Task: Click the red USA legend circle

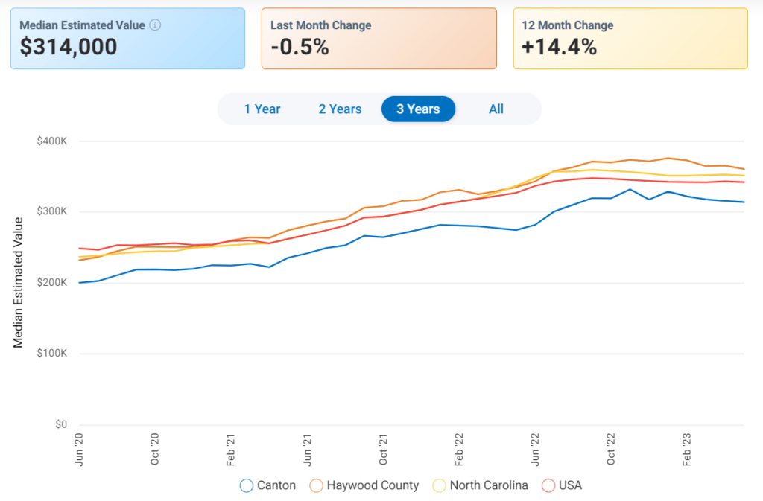Action: click(549, 485)
